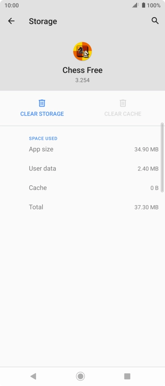Tap the signal strength icon
This screenshot has width=165, height=386.
click(x=135, y=5)
